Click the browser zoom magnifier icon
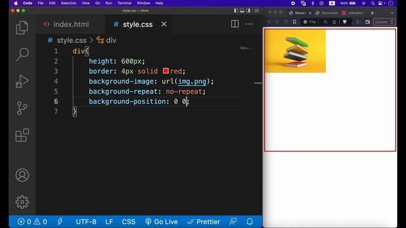 pos(325,22)
